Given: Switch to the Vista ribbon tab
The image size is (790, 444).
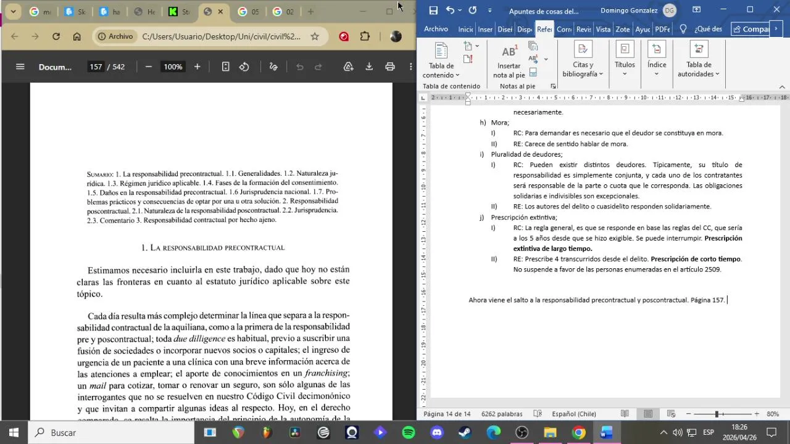Looking at the screenshot, I should pos(603,29).
